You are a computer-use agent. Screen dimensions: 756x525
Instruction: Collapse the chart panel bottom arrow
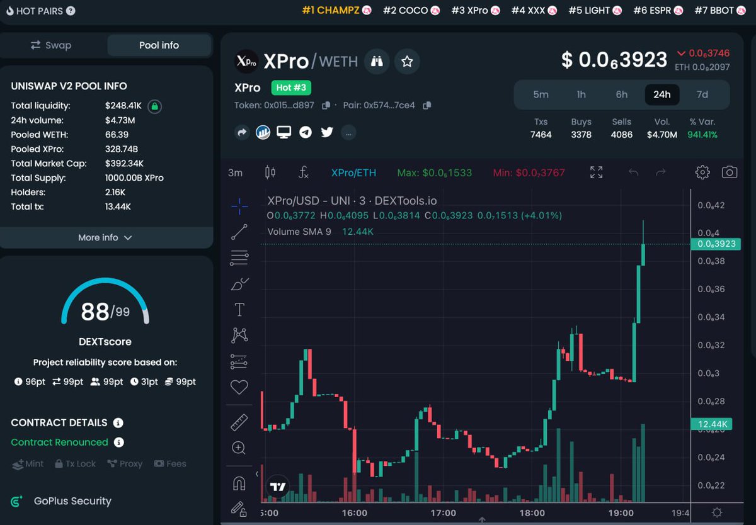click(483, 520)
